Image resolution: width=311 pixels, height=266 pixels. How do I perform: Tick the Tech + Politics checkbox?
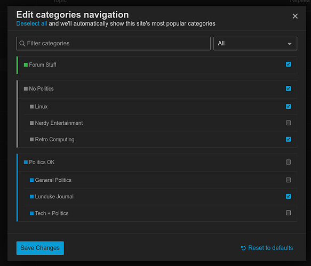click(x=288, y=213)
